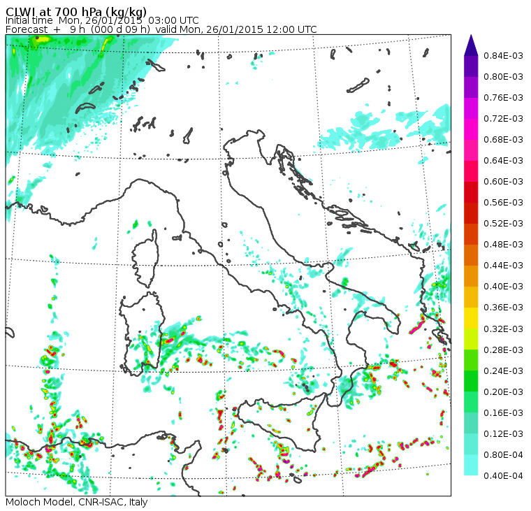Select the red swatch between 0.56E-03 and 0.60E-03
This screenshot has width=531, height=511.
point(471,192)
